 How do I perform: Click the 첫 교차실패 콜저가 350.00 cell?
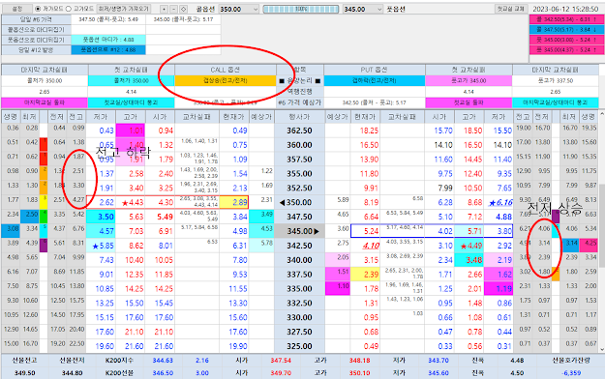pyautogui.click(x=132, y=80)
